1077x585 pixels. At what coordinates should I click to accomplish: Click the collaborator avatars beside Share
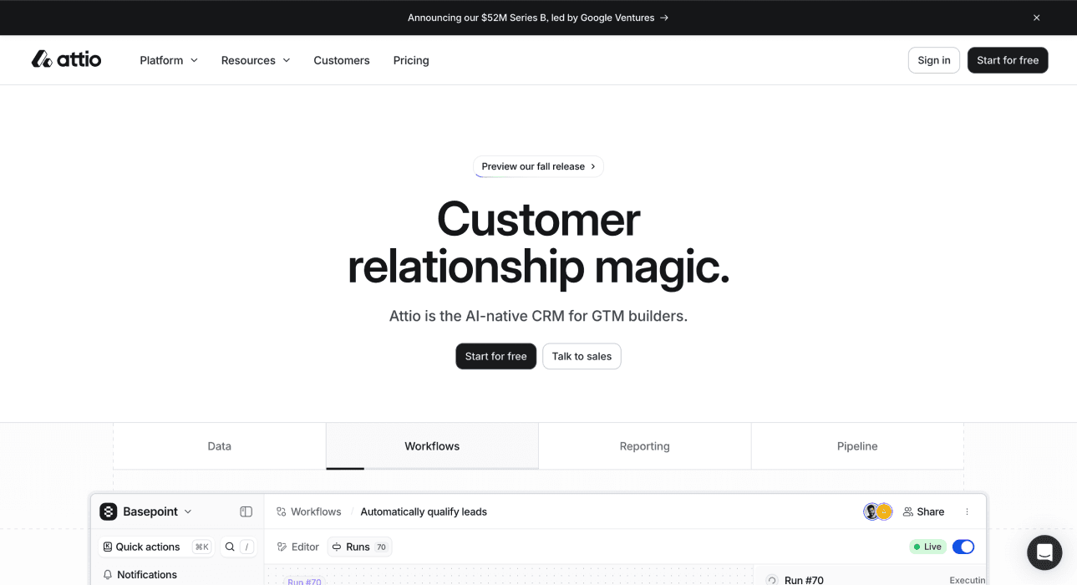coord(877,511)
